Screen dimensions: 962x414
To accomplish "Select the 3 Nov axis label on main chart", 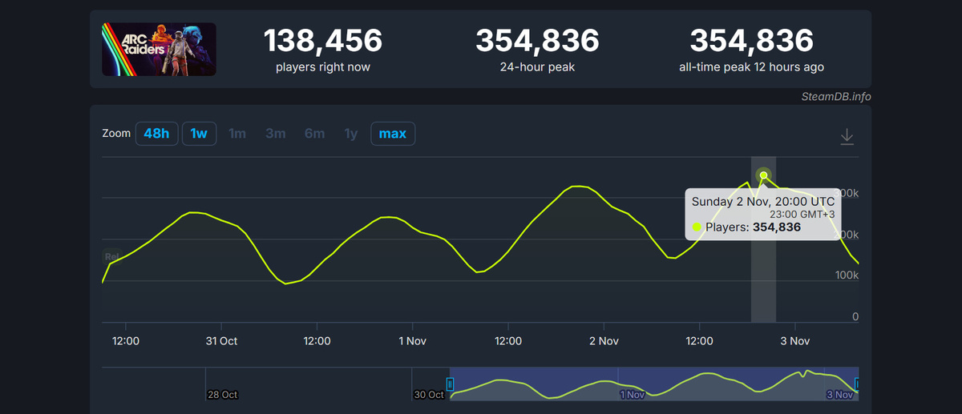I will coord(794,340).
